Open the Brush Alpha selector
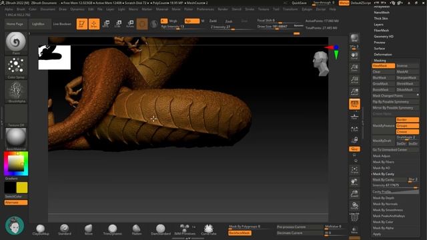The image size is (427, 240). [16, 92]
